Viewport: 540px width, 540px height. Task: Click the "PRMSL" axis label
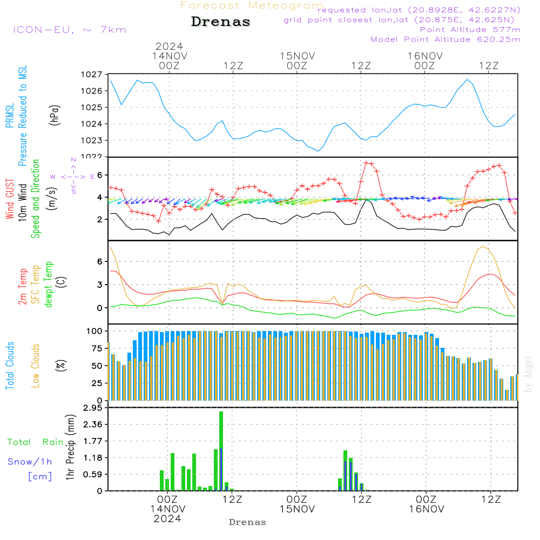10,116
